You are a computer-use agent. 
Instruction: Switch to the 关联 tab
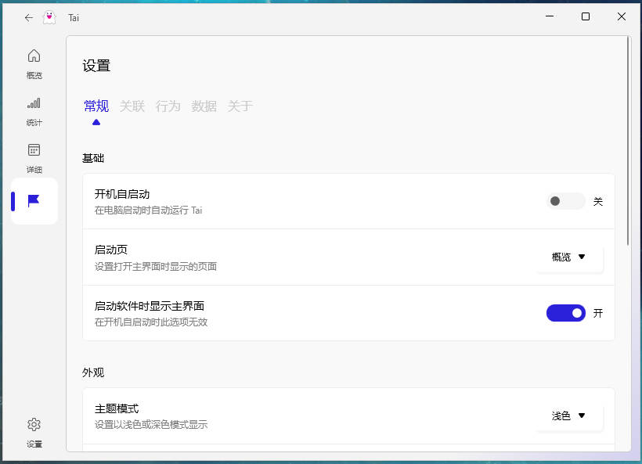[132, 106]
